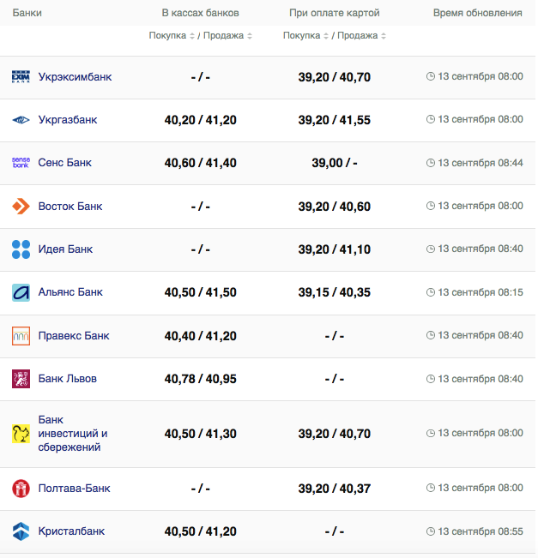Click the Банк Львов lion logo
538x558 pixels.
(x=21, y=379)
